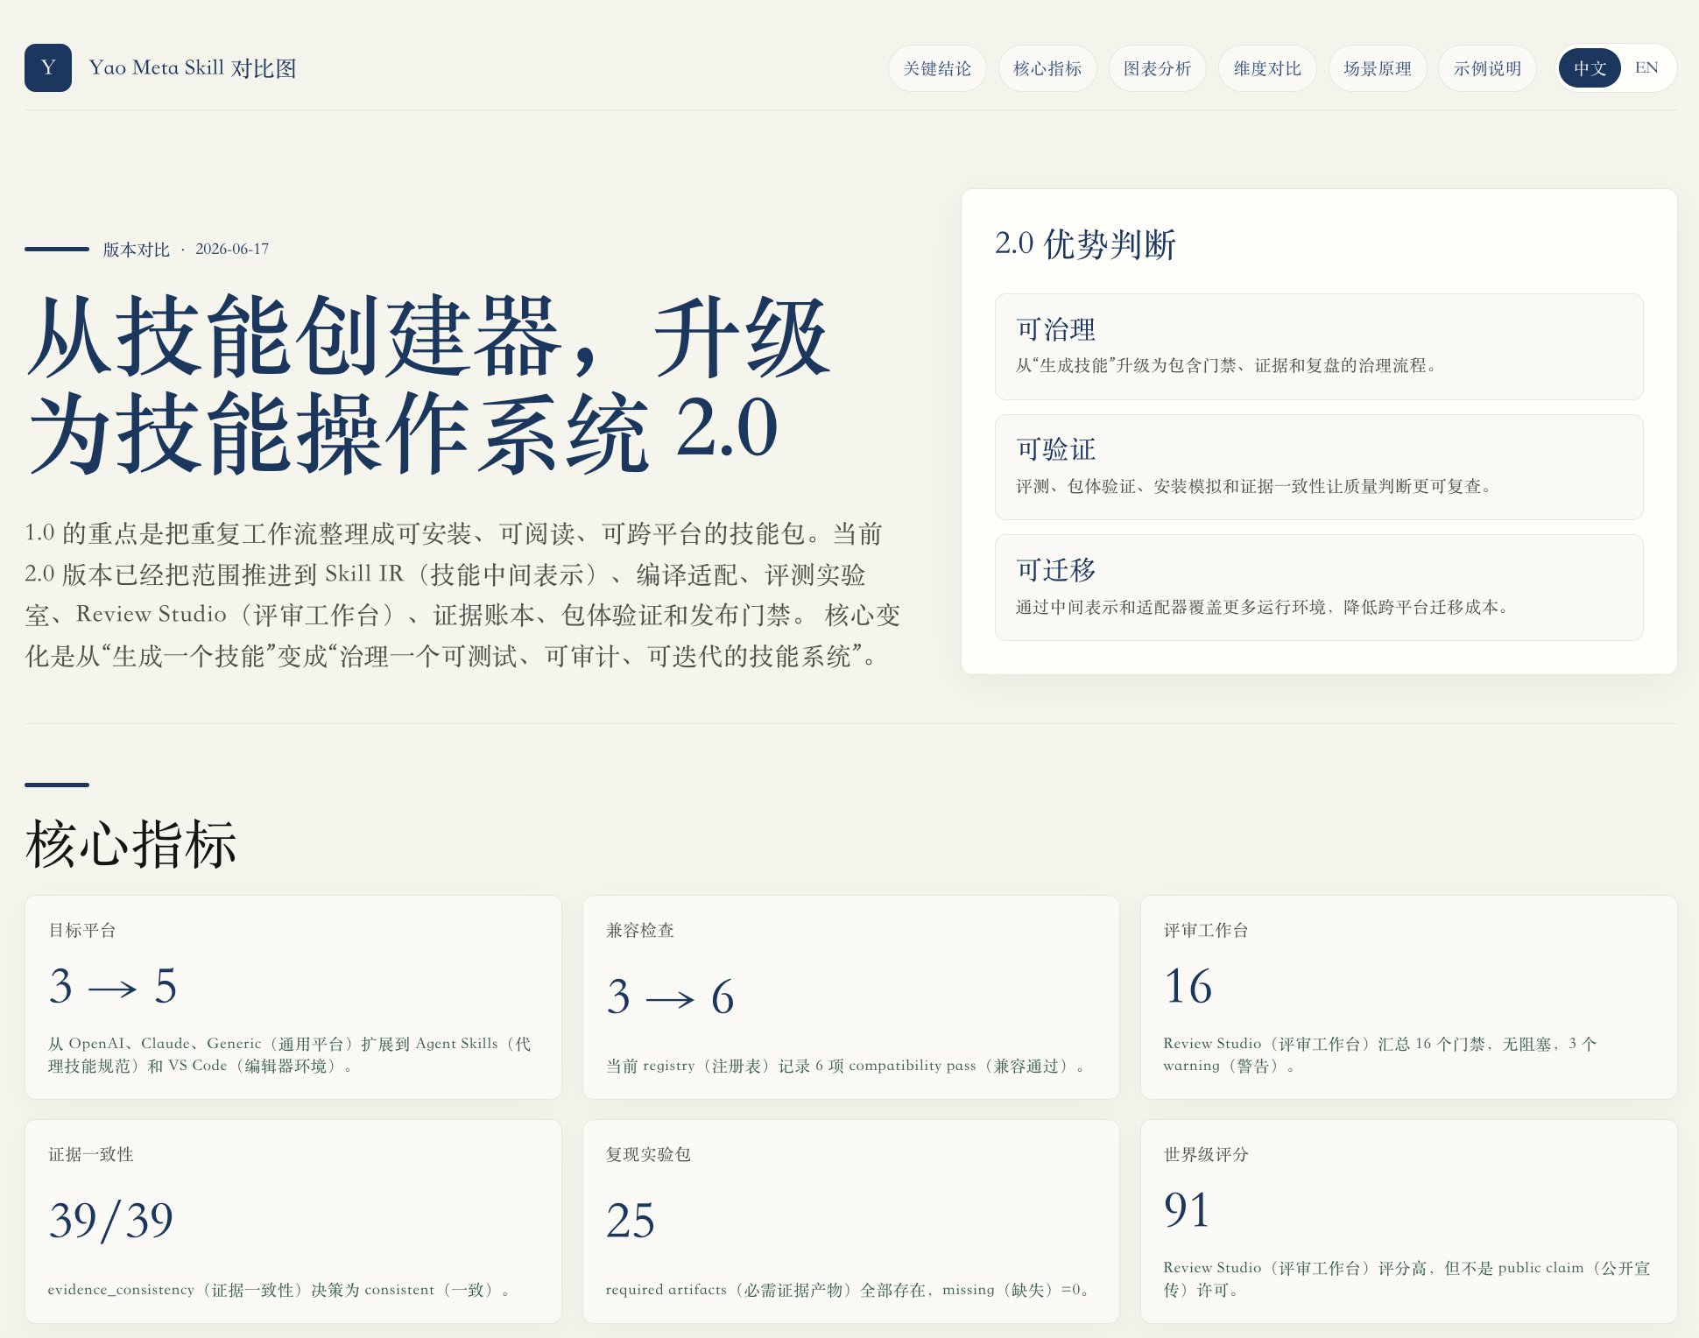Switch language to EN
Image resolution: width=1699 pixels, height=1338 pixels.
point(1646,68)
